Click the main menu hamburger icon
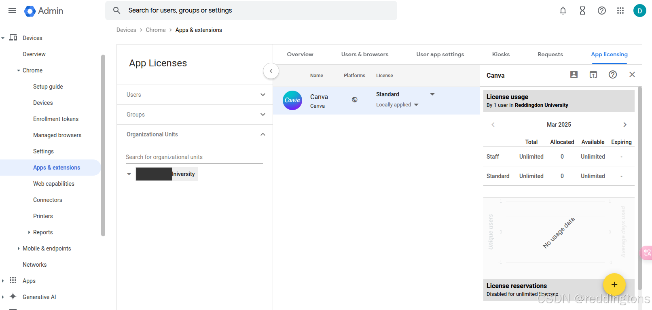Viewport: 652px width, 310px height. click(12, 11)
